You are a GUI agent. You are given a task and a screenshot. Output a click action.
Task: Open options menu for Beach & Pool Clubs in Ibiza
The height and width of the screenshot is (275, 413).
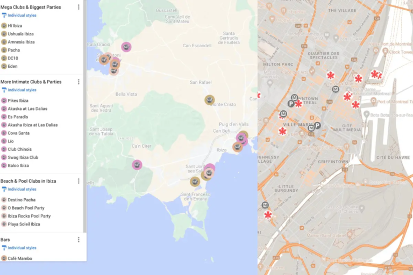(79, 181)
